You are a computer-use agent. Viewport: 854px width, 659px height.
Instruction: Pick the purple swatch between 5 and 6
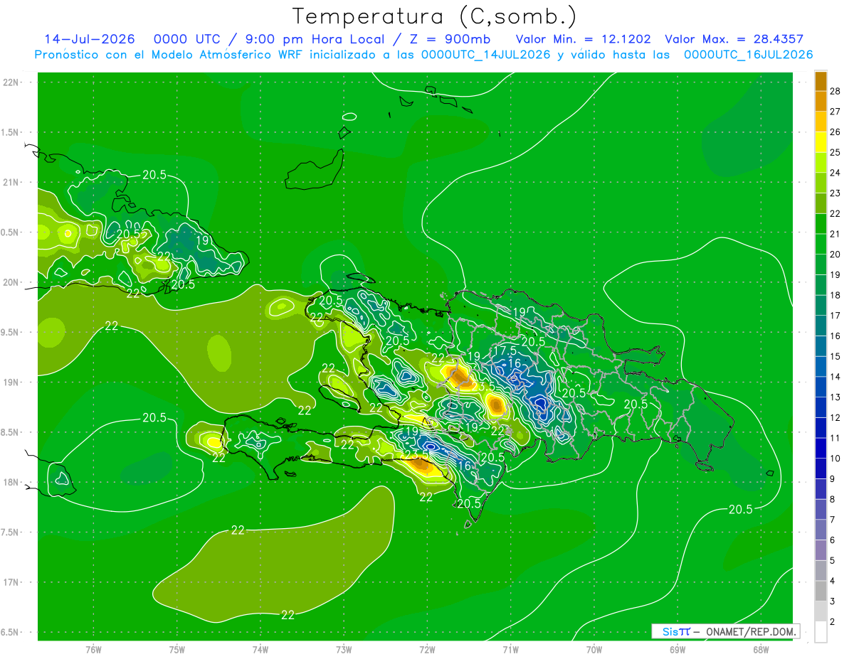[821, 550]
